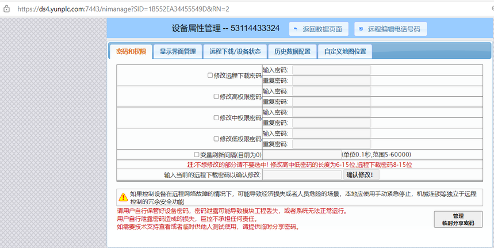Click the (单位0.1秒,范围5-60000) hint text
The width and height of the screenshot is (494, 248).
(376, 154)
